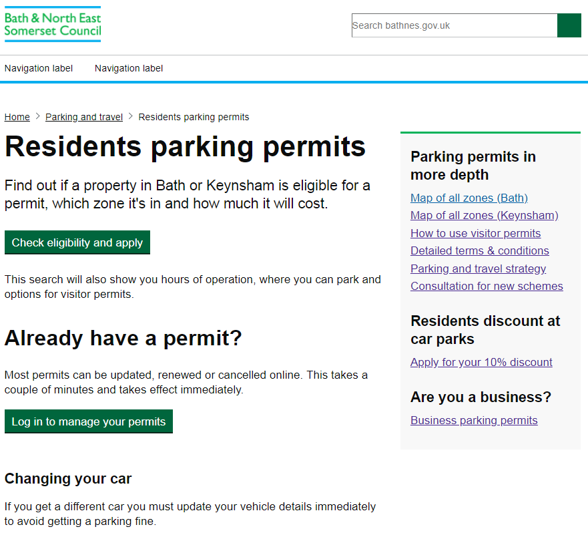Screen dimensions: 588x537
Task: Open Detailed terms & conditions
Action: pos(479,250)
